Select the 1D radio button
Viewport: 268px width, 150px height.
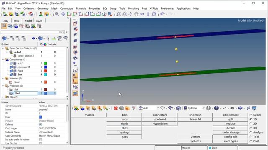point(251,119)
